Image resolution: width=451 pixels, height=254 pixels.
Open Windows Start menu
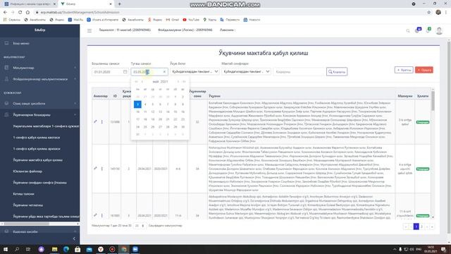click(5, 249)
